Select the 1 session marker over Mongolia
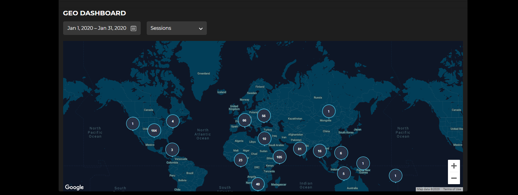Viewport: 518px width, 195px height. tap(329, 111)
